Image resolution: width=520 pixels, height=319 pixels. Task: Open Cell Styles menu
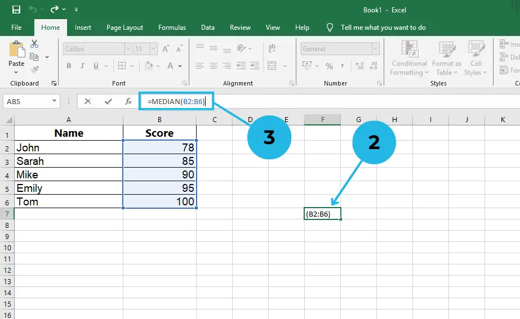[475, 59]
